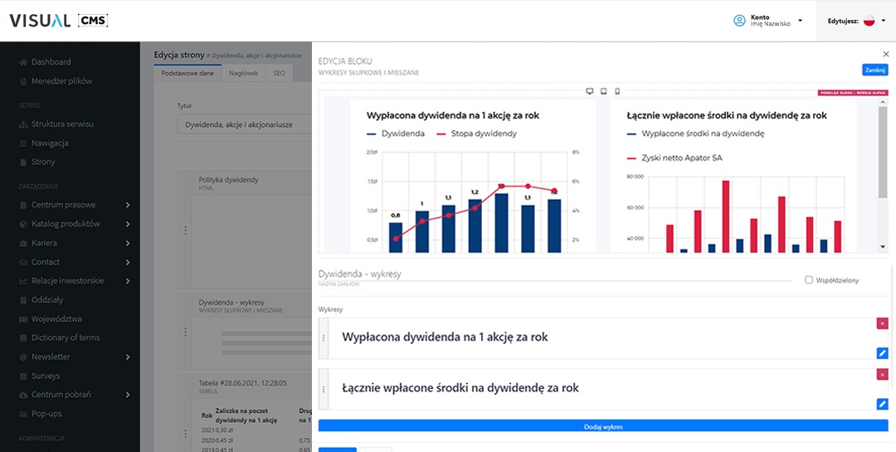The image size is (896, 452).
Task: Click the Kariera briefcase icon
Action: tap(23, 243)
